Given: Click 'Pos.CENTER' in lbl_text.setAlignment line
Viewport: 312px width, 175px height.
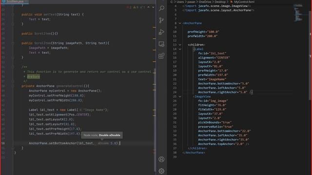Looking at the screenshot, I should coord(78,115).
